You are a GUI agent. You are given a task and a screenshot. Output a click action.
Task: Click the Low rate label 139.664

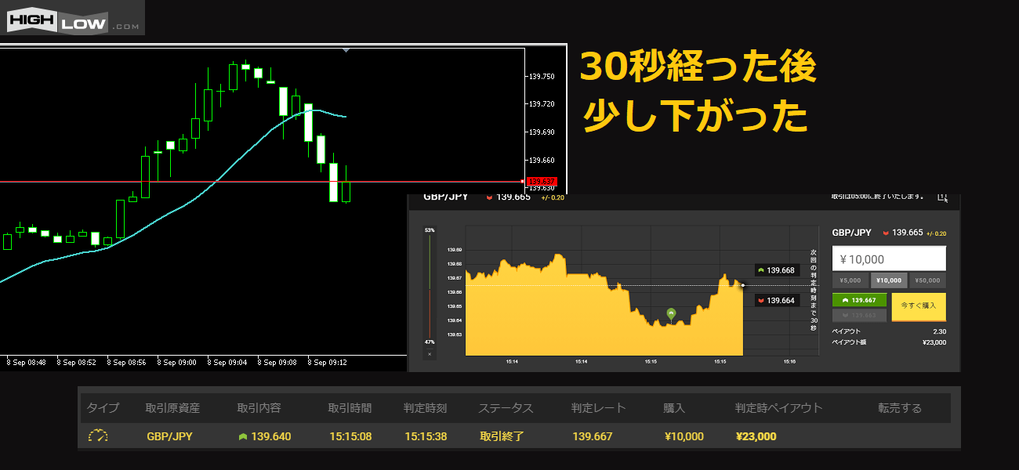776,301
